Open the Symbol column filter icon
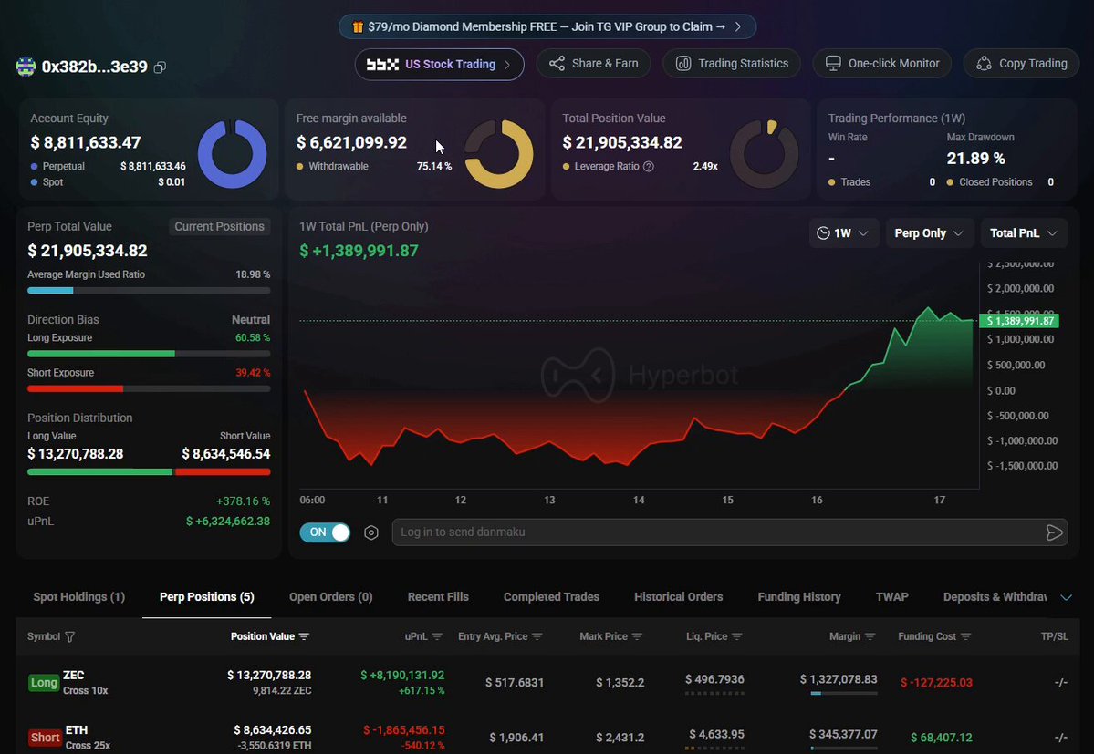Viewport: 1094px width, 754px height. pos(69,637)
